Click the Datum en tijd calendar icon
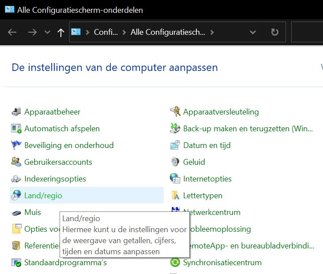Screen dimensions: 323x274 [175, 145]
